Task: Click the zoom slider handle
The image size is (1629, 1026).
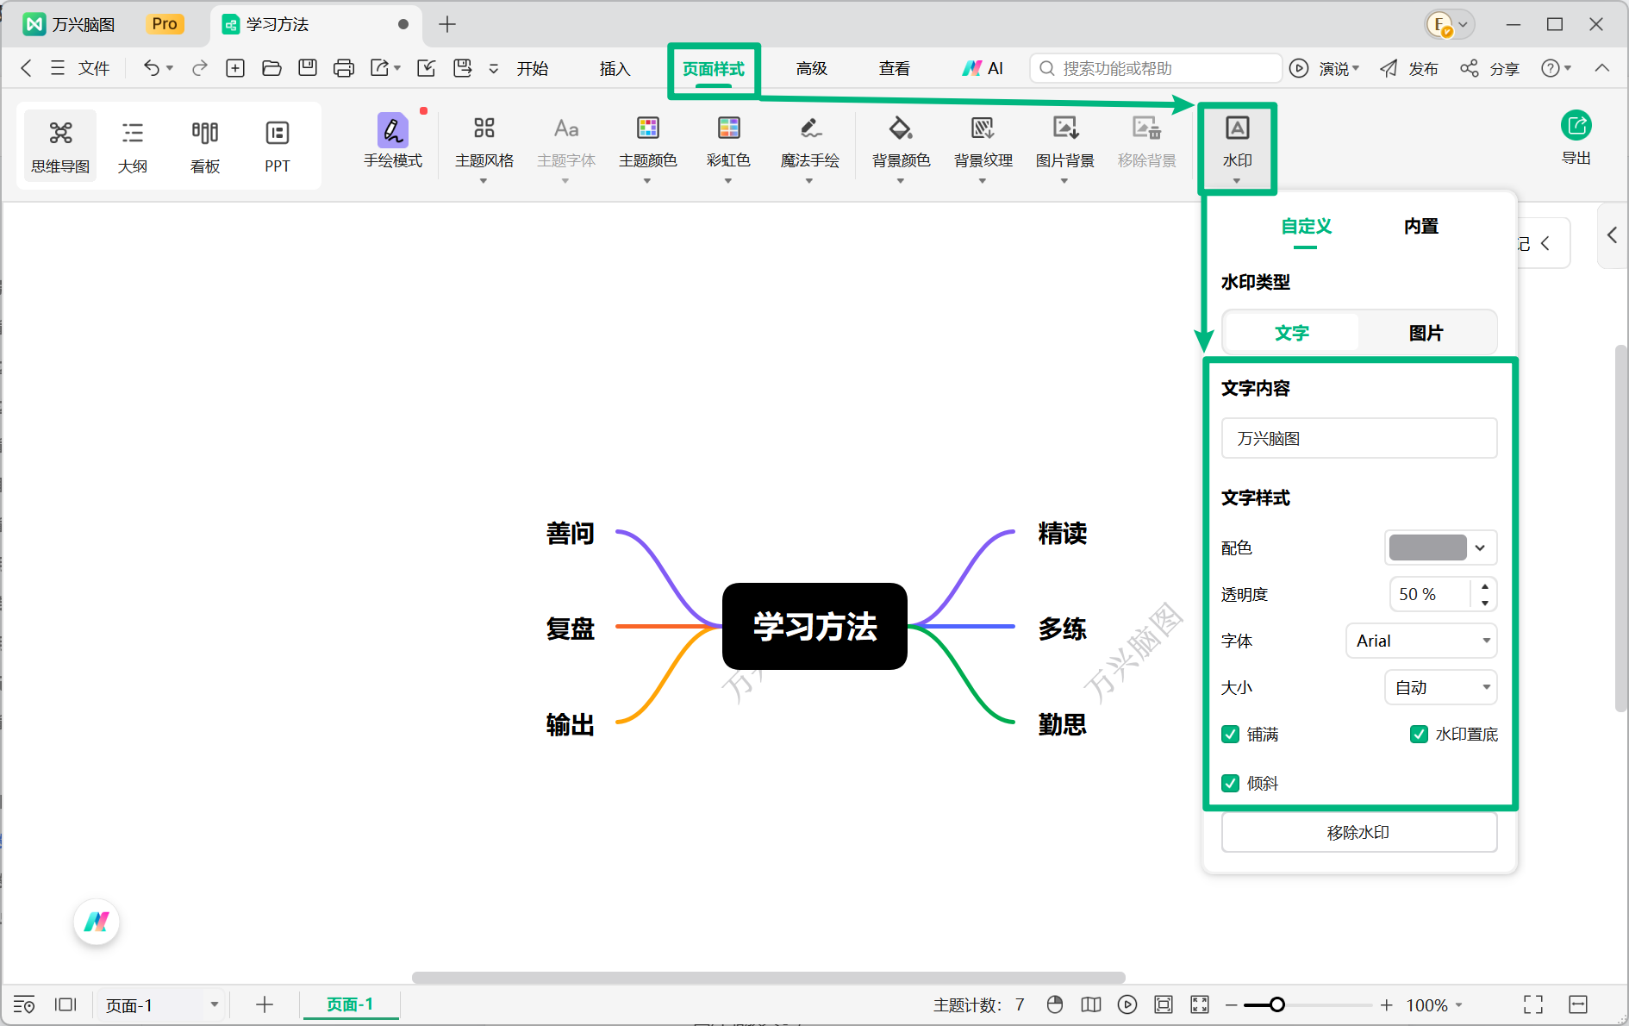Action: [x=1276, y=1004]
